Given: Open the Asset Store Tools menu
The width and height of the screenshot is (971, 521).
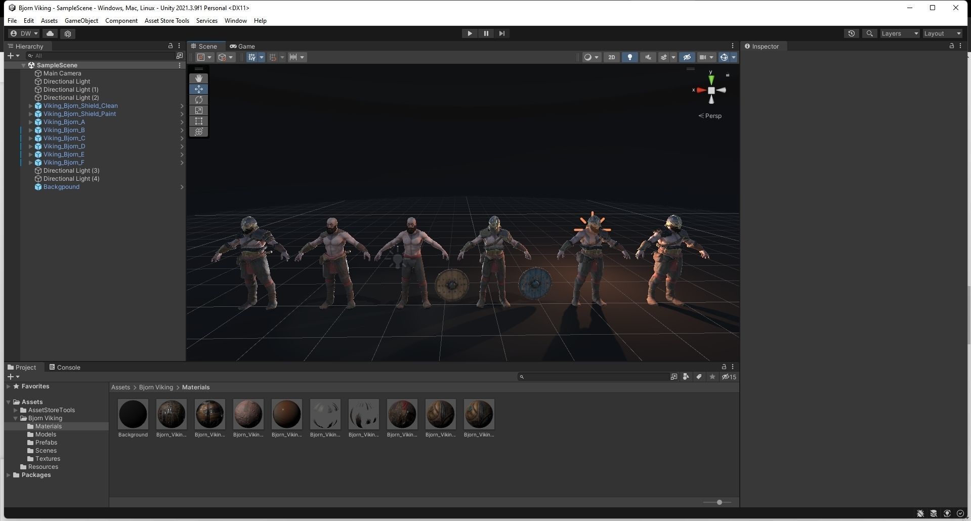Looking at the screenshot, I should (167, 21).
